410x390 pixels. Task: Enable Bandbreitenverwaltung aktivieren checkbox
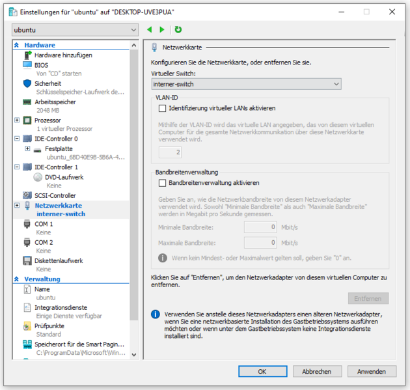163,183
